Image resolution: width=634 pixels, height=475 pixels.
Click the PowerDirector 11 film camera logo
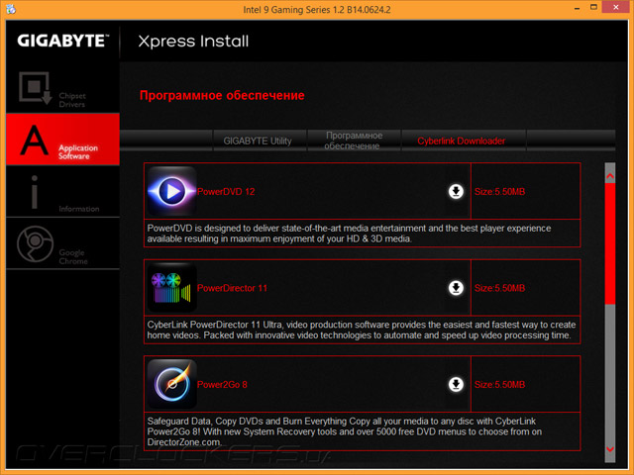171,288
